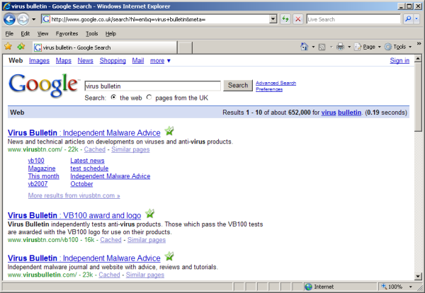Click the red Stop loading icon

click(x=298, y=19)
